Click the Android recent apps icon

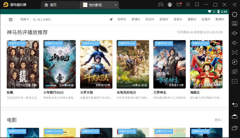pyautogui.click(x=234, y=128)
